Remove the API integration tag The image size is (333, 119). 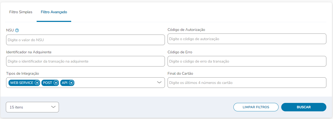[71, 83]
